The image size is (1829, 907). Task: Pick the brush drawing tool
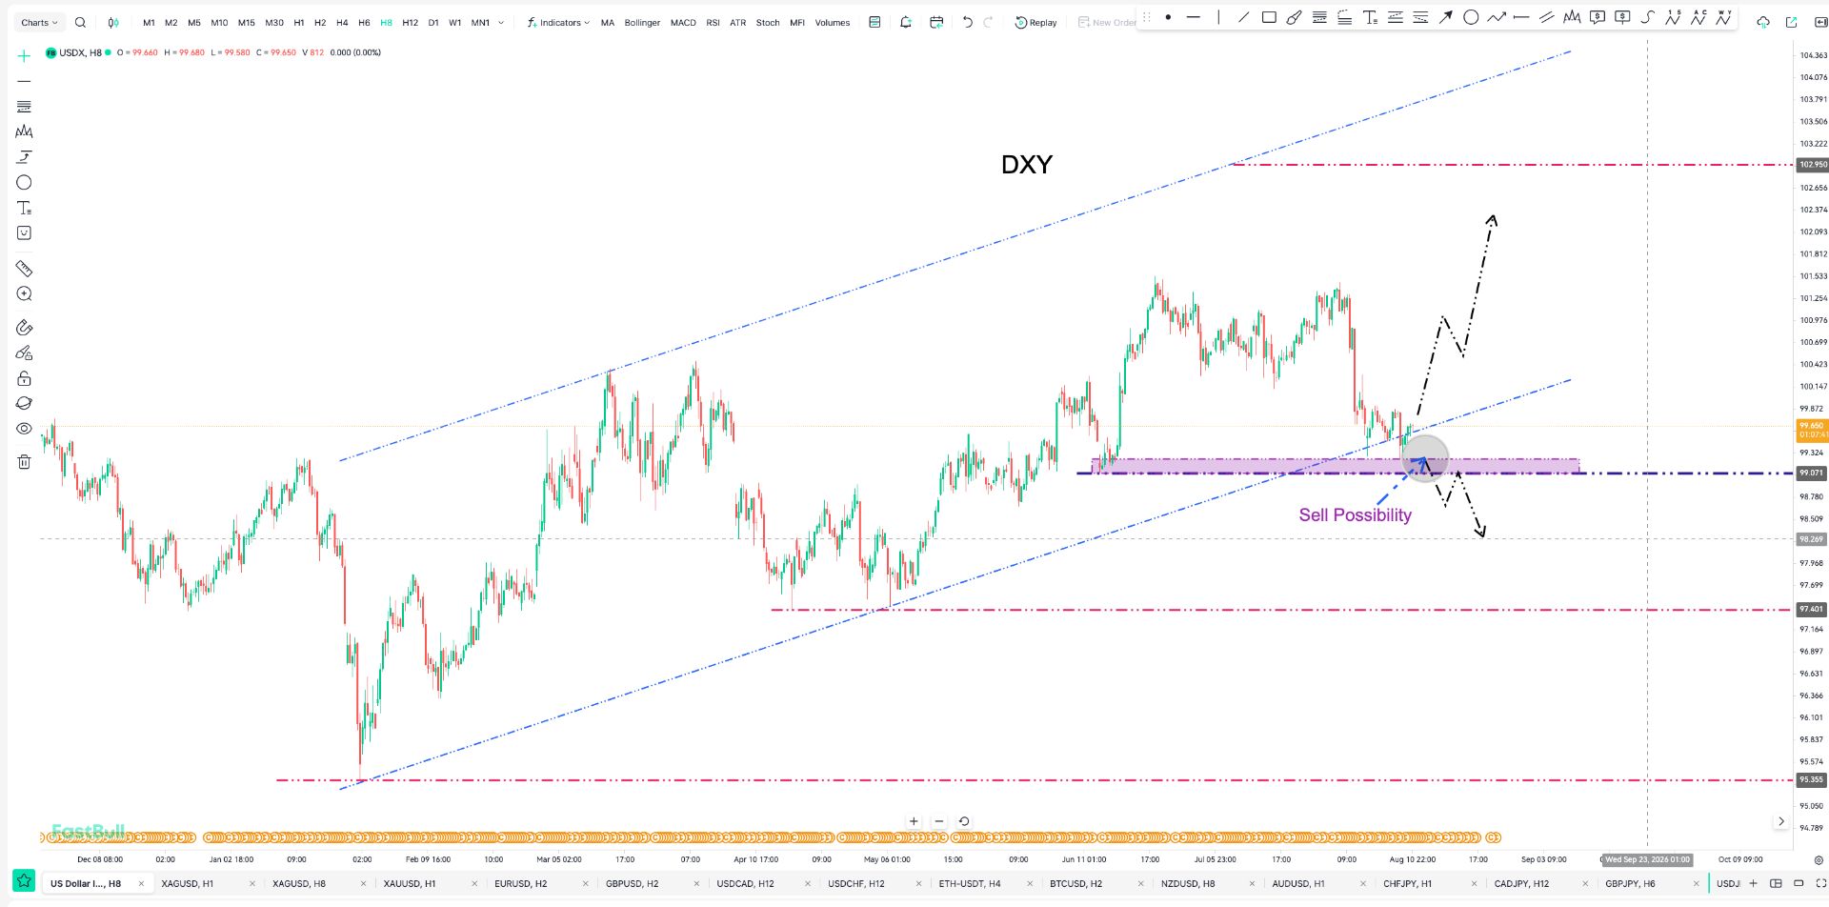[1294, 17]
